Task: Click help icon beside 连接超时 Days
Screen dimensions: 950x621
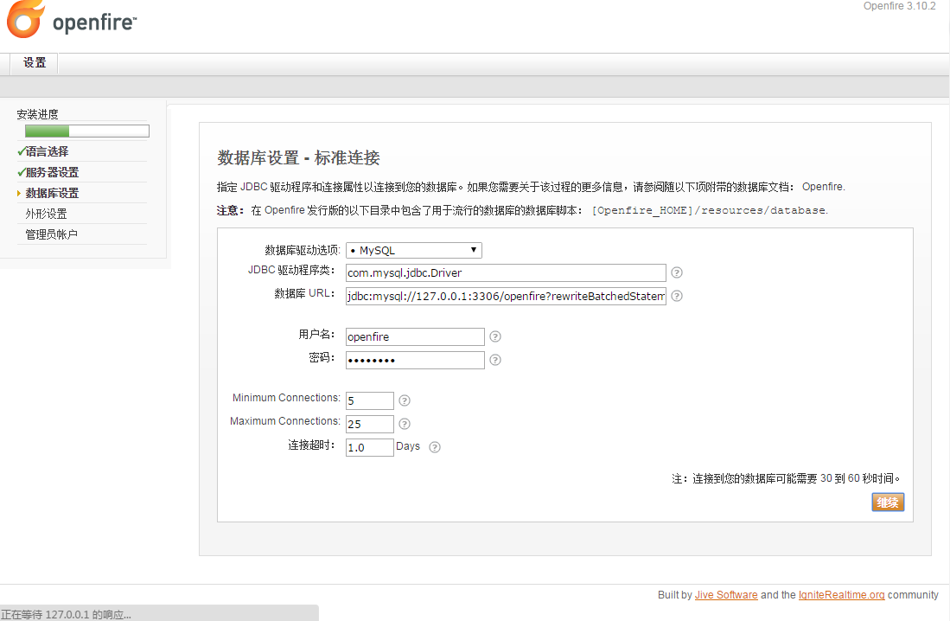Action: coord(435,447)
